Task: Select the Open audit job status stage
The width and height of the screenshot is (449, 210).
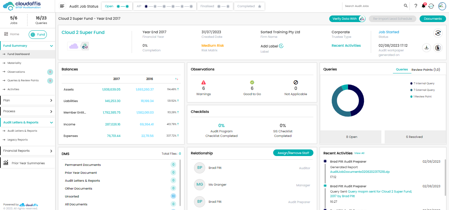Action: tap(117, 6)
